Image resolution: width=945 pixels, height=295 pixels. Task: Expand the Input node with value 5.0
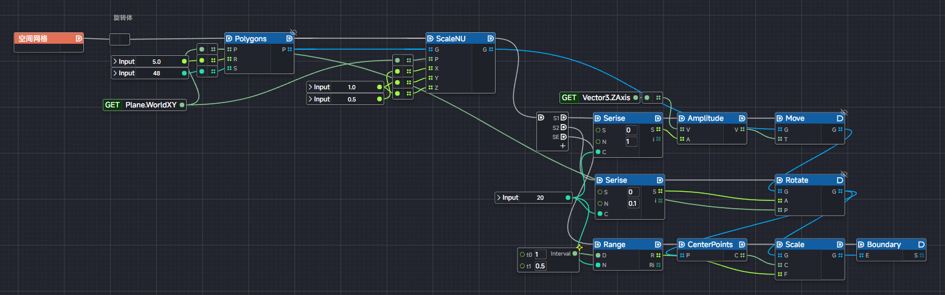[115, 61]
